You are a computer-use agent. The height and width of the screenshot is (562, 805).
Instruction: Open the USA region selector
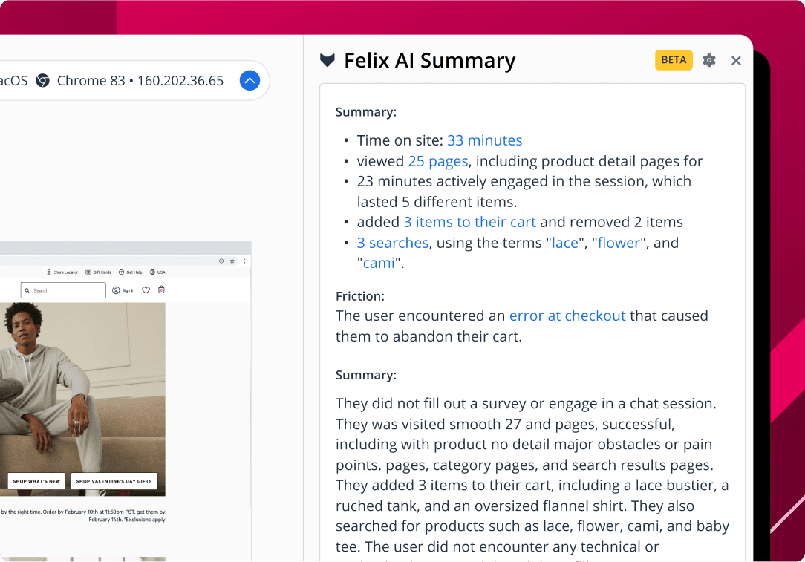(157, 272)
